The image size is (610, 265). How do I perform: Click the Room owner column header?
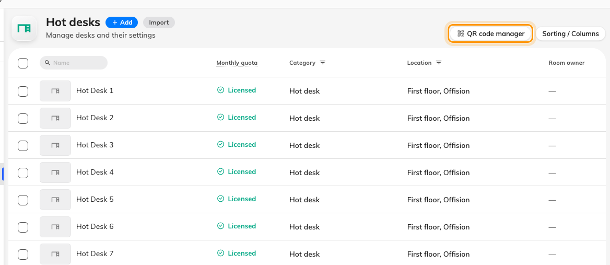pyautogui.click(x=567, y=63)
